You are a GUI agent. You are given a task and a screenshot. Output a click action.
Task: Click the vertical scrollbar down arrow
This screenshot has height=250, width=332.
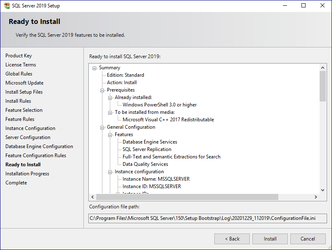(323, 190)
